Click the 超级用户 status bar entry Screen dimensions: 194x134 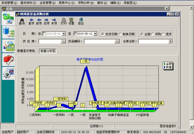23,132
